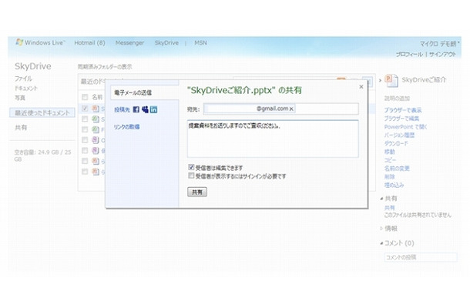Viewport: 470px width, 308px height.
Task: Open the プロフィール link
Action: [x=409, y=55]
